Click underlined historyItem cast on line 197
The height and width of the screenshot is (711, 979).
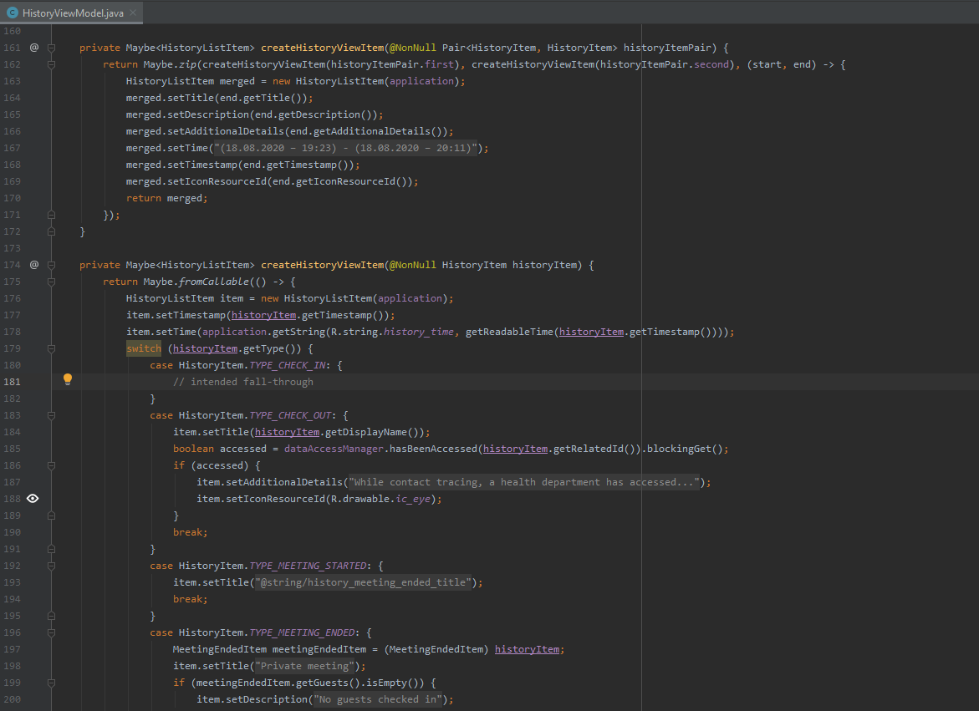point(527,649)
